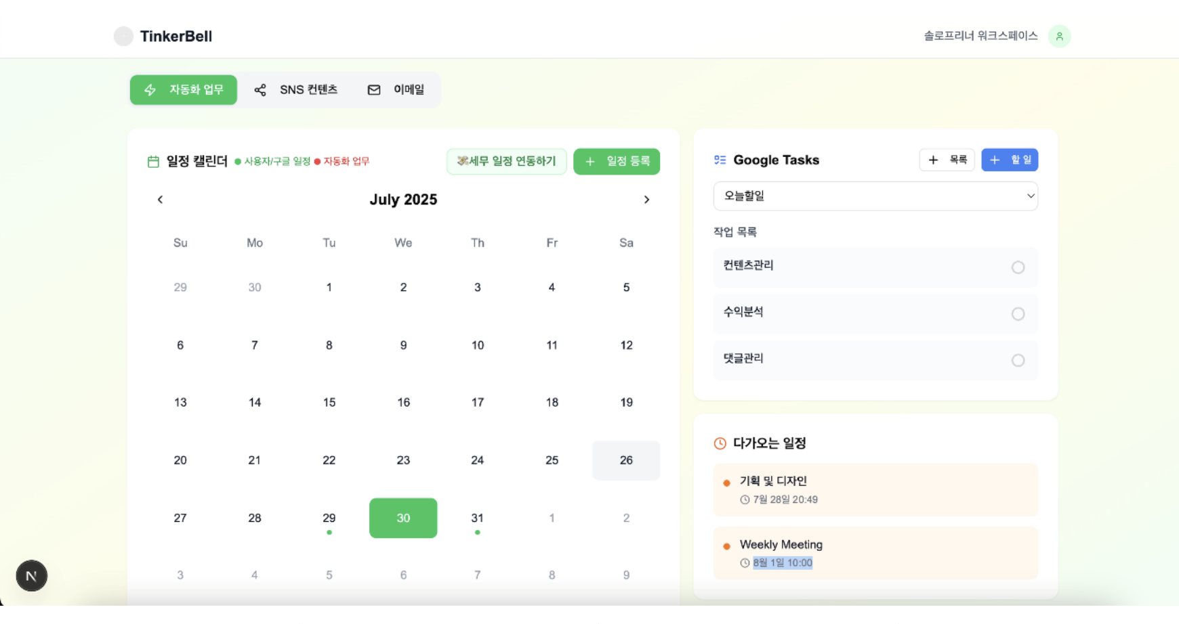This screenshot has width=1179, height=624.
Task: Open the 이메일 tab
Action: pos(408,89)
